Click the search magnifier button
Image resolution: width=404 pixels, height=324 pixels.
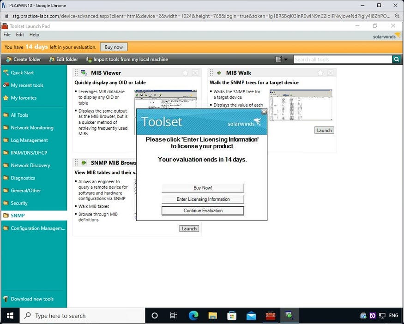397,60
